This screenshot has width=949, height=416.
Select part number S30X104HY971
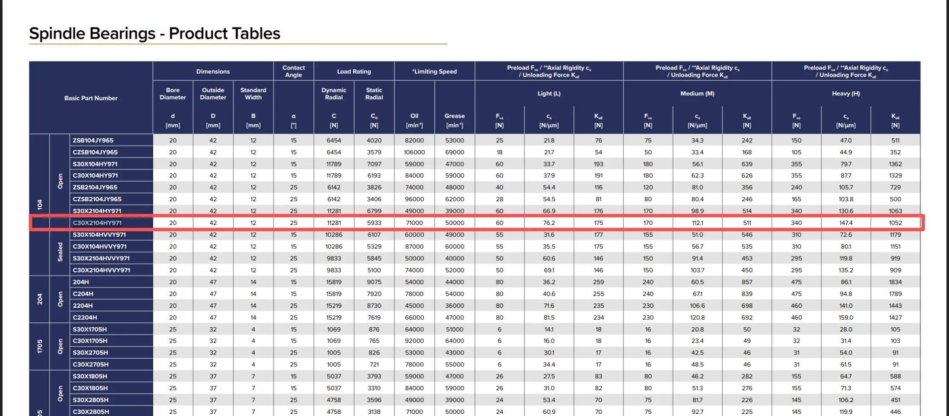point(95,164)
